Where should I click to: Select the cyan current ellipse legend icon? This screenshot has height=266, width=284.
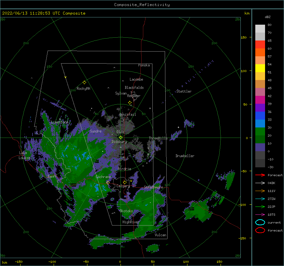coord(260,222)
